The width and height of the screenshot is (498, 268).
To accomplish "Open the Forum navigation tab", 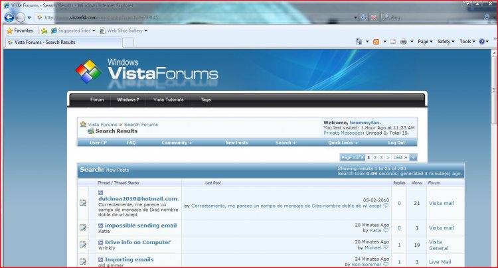I will tap(97, 100).
